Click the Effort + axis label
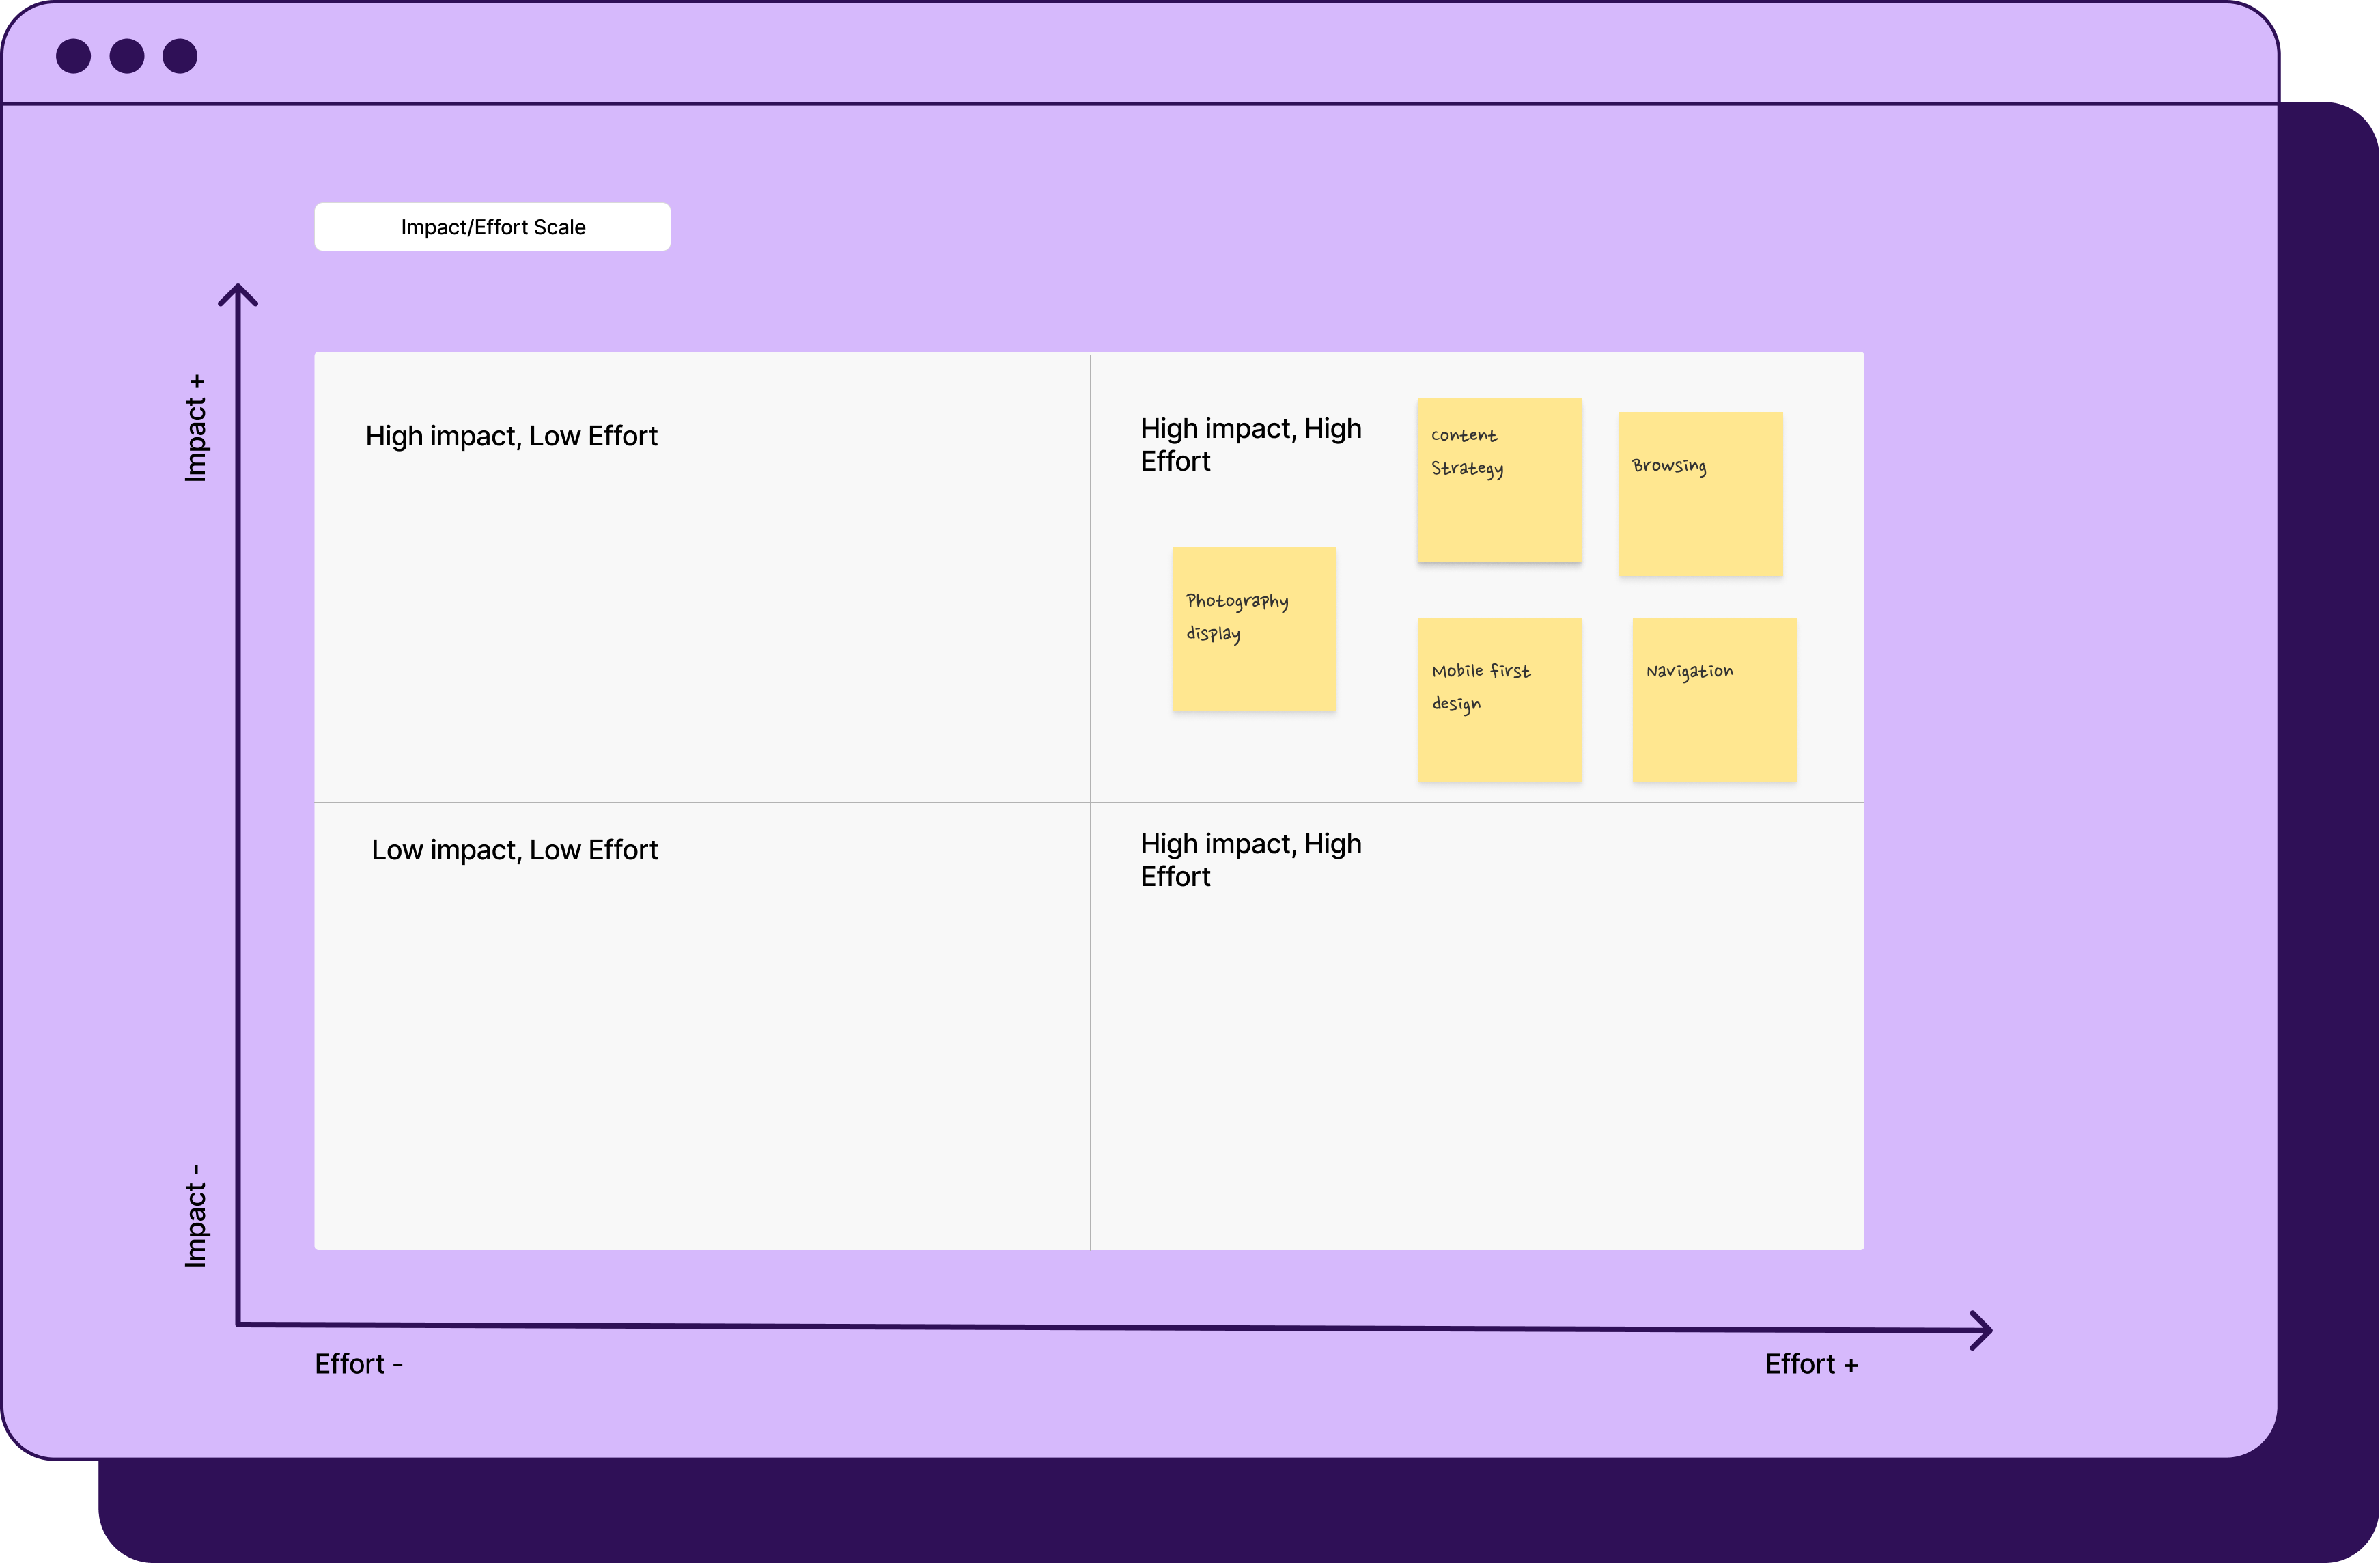Viewport: 2380px width, 1563px height. (1810, 1364)
